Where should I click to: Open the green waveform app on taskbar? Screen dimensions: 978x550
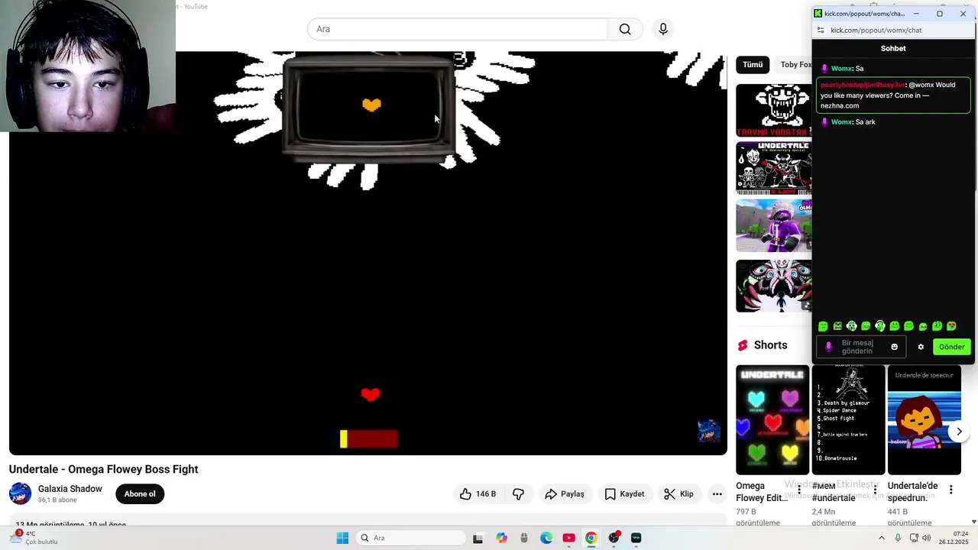[x=636, y=538]
